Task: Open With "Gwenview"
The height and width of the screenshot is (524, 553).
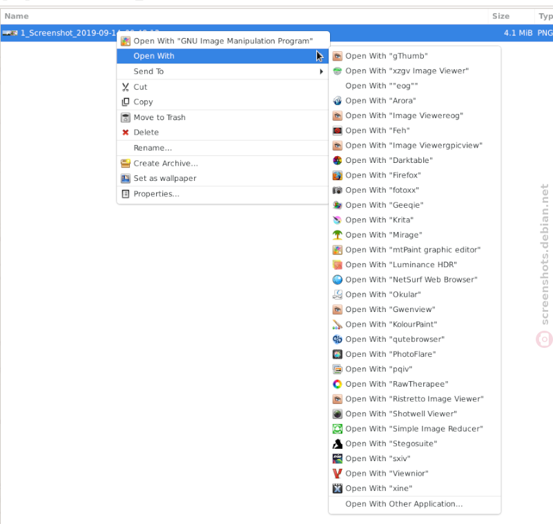Action: [x=415, y=309]
